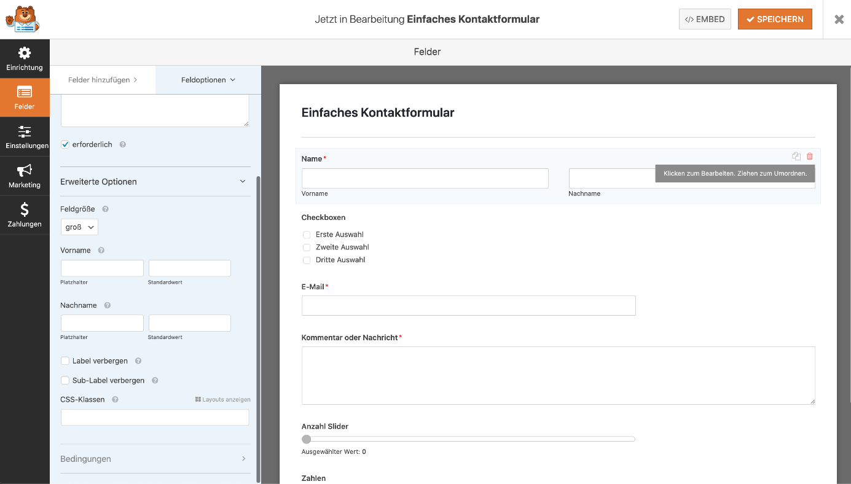
Task: Click the SPEICHERN button
Action: [775, 19]
